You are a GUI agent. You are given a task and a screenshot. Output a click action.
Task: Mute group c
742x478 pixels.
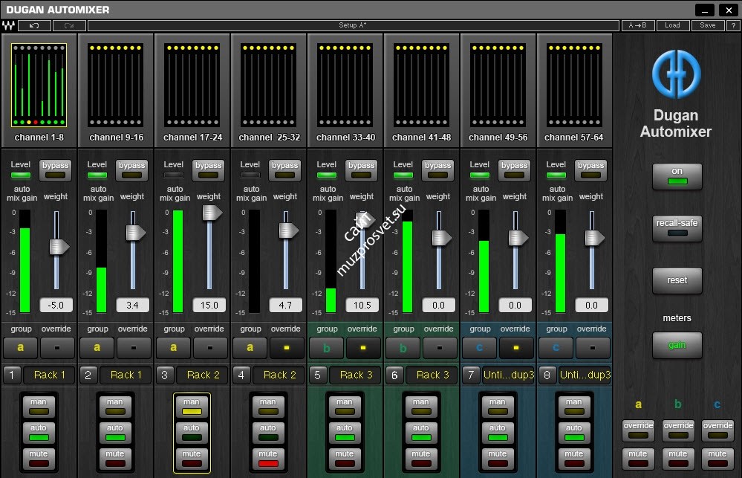click(x=717, y=459)
